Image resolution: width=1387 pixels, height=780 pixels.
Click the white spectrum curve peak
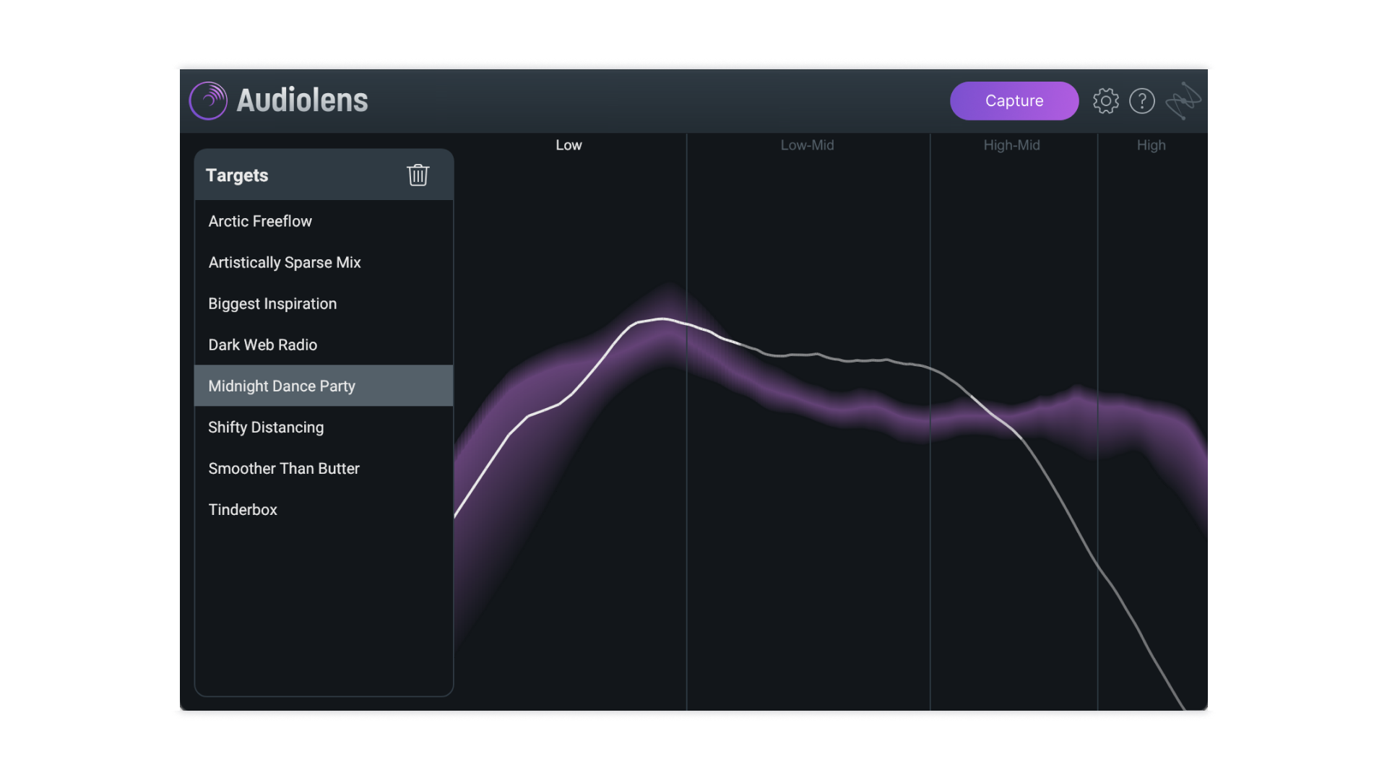[662, 318]
